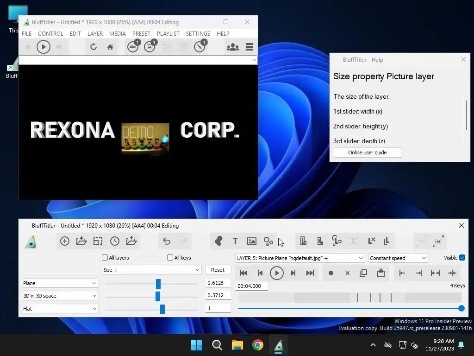The height and width of the screenshot is (356, 474).
Task: Click the Home icon in the preview toolbar
Action: coord(110,47)
